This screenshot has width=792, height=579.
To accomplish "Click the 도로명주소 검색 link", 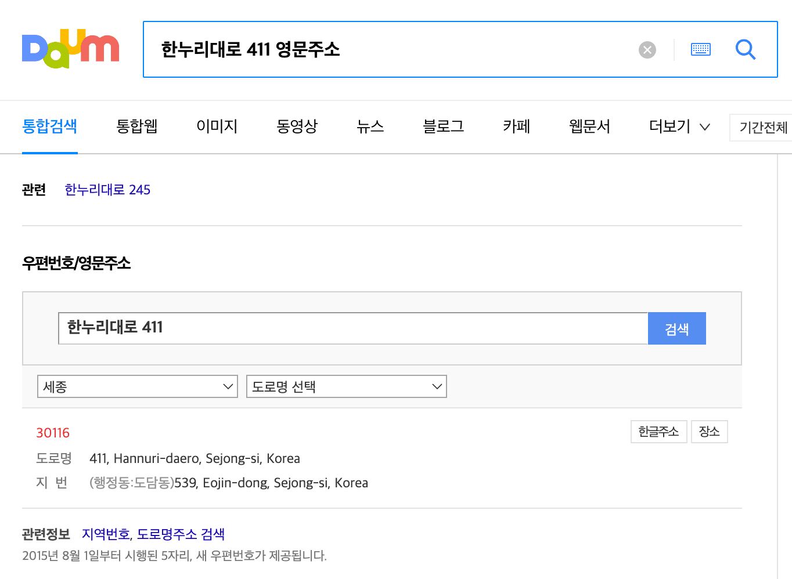I will click(180, 534).
